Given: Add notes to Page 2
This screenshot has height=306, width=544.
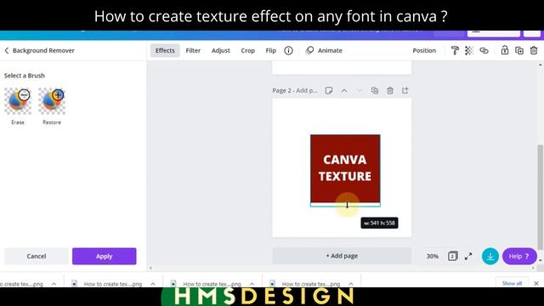Looking at the screenshot, I should coord(329,91).
